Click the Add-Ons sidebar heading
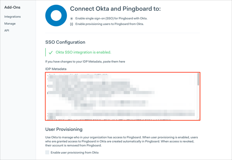Image resolution: width=232 pixels, height=160 pixels. point(12,7)
